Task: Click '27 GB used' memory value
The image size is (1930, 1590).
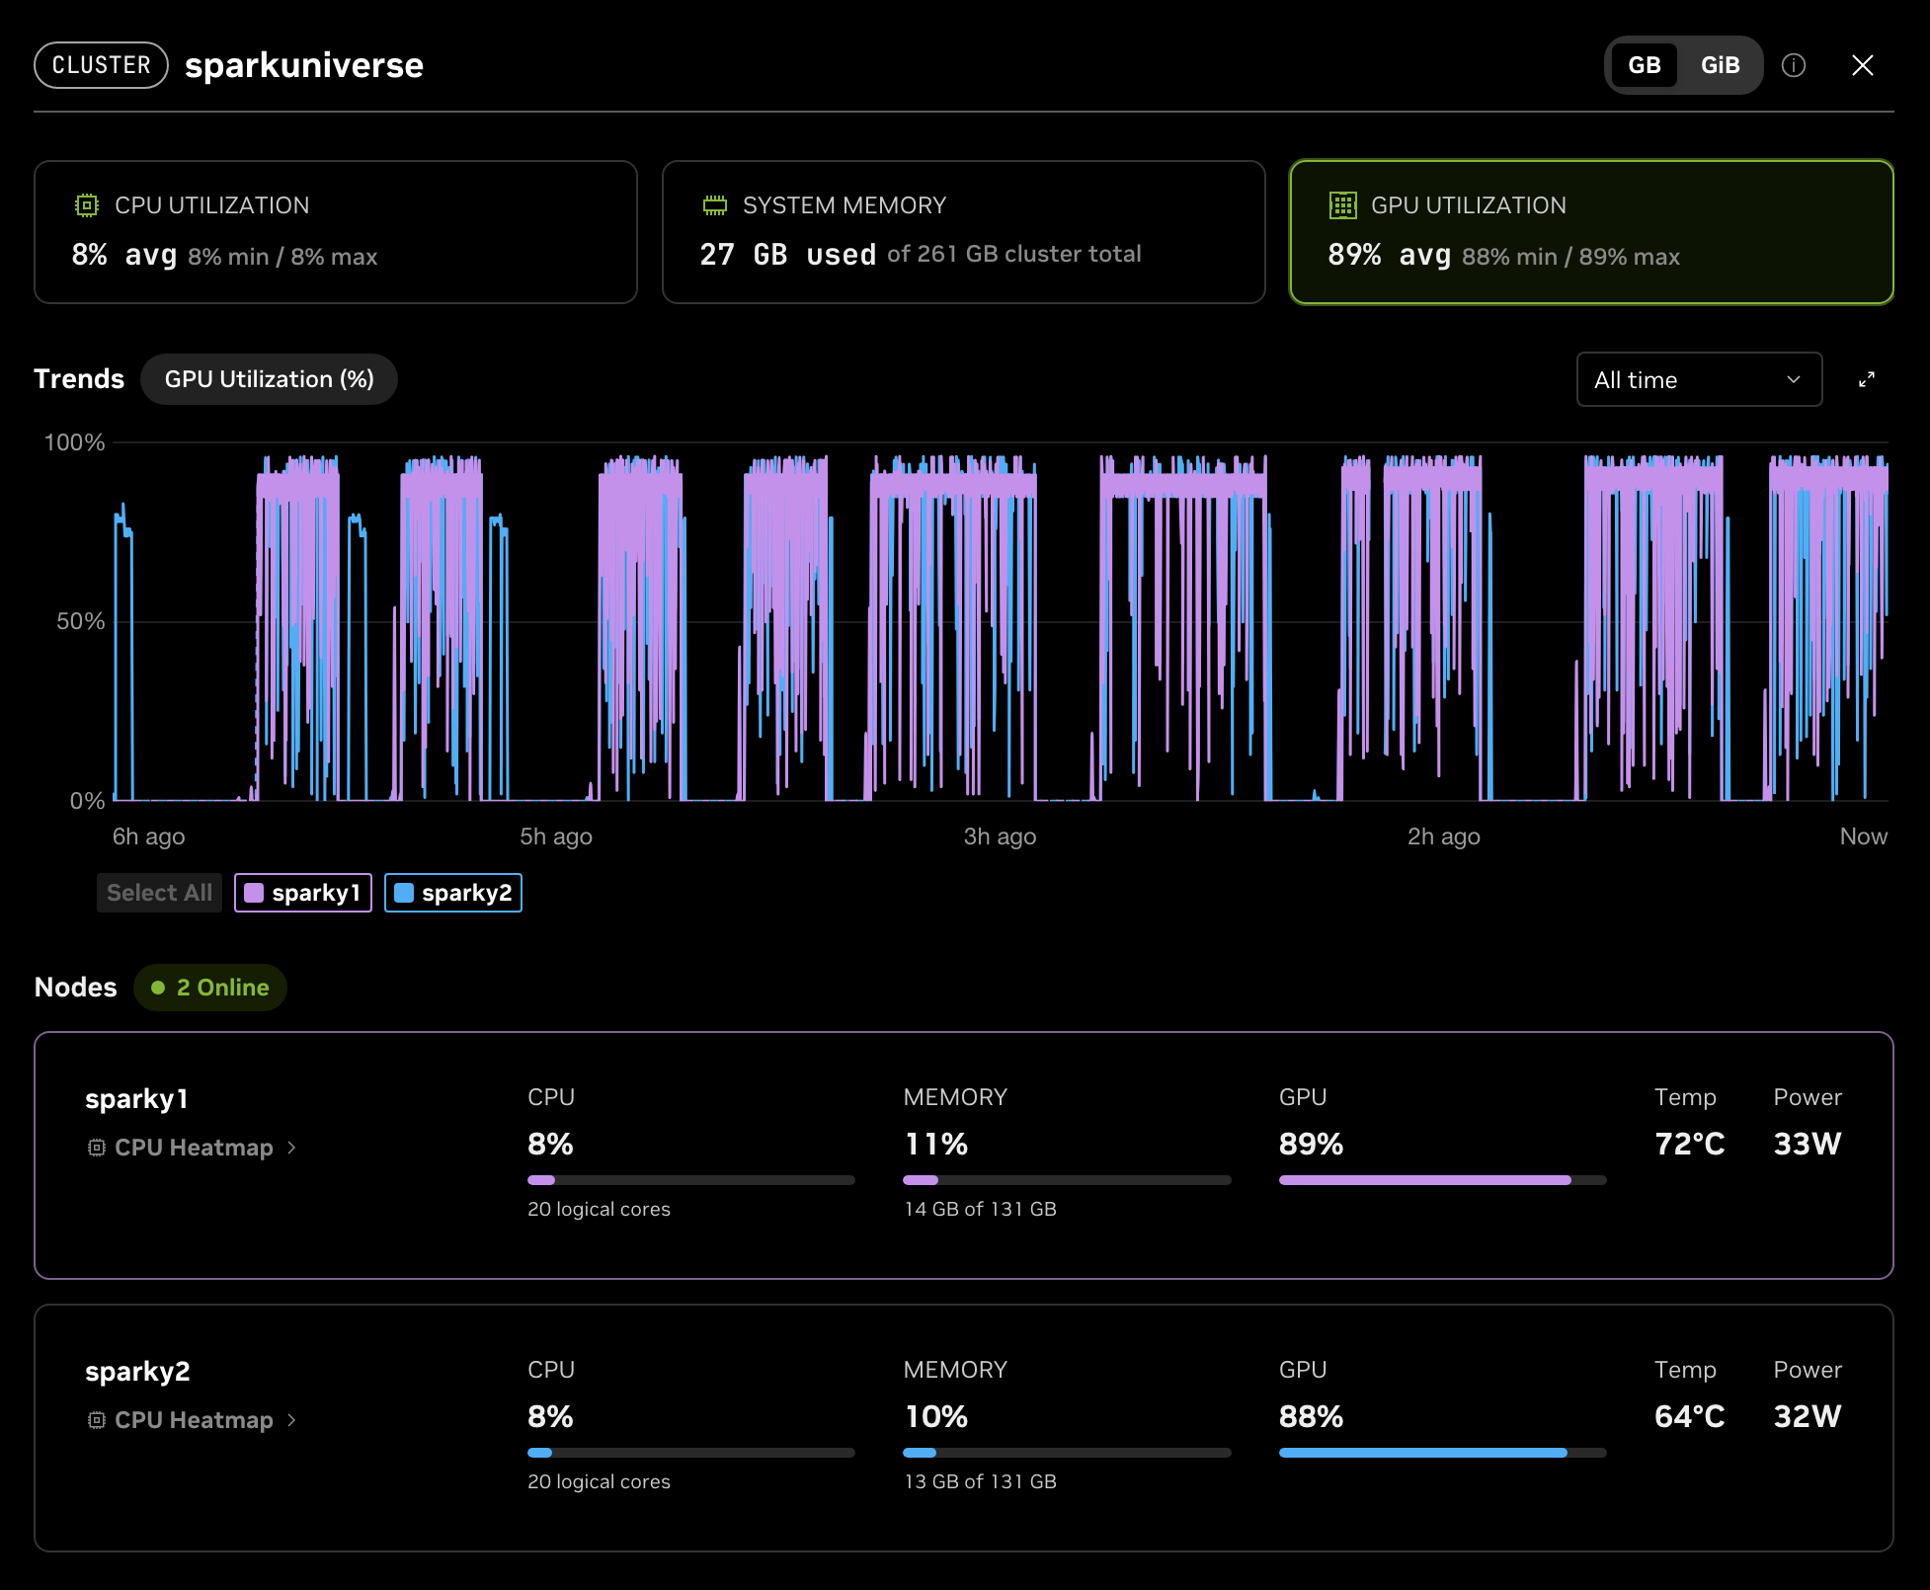Action: coord(788,255)
